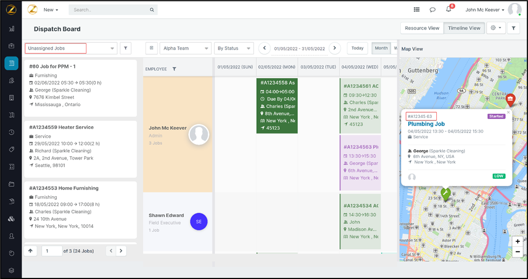Expand the Alpha Team dropdown
This screenshot has height=279, width=528.
(185, 48)
